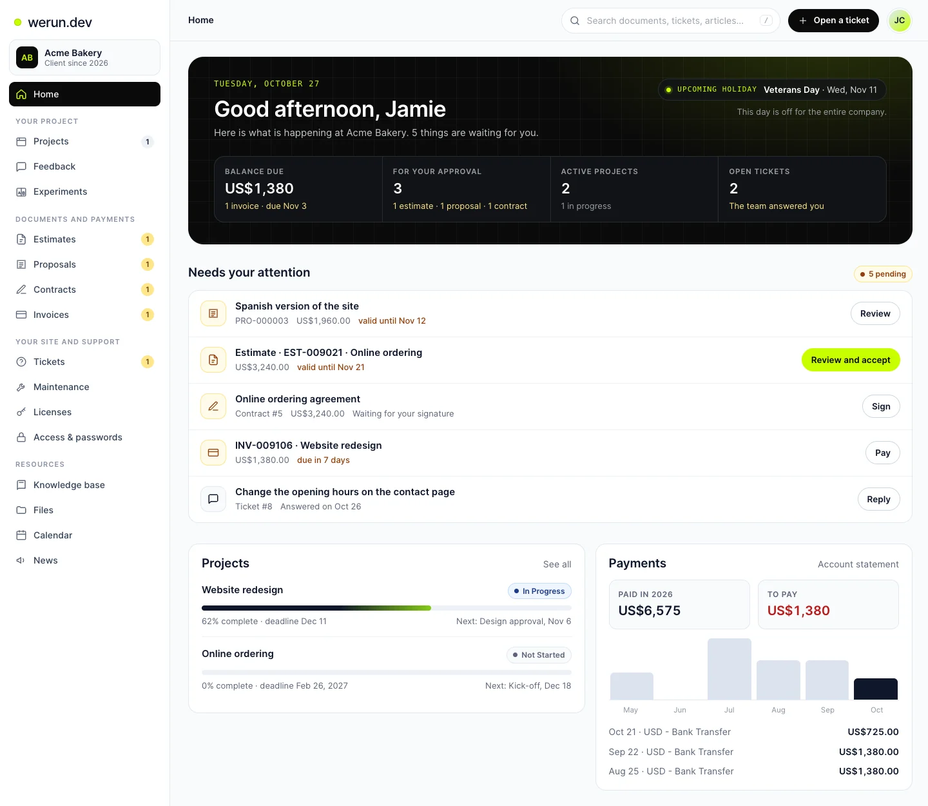This screenshot has height=806, width=928.
Task: Open Proposals from the sidebar
Action: click(x=84, y=264)
